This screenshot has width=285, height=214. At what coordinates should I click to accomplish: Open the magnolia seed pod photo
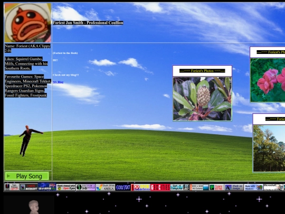pos(202,99)
